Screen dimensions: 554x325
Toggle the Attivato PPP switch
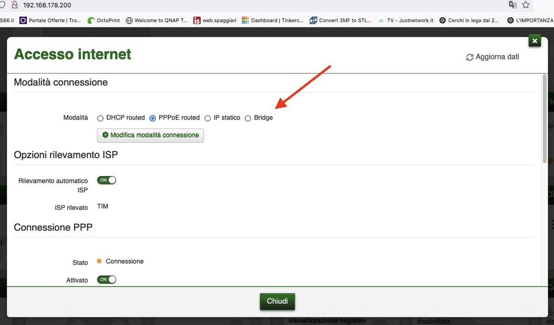coord(107,280)
